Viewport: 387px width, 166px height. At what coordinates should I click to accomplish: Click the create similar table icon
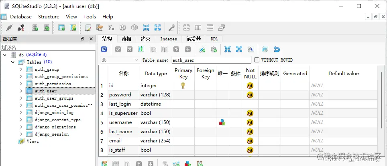coord(265,50)
